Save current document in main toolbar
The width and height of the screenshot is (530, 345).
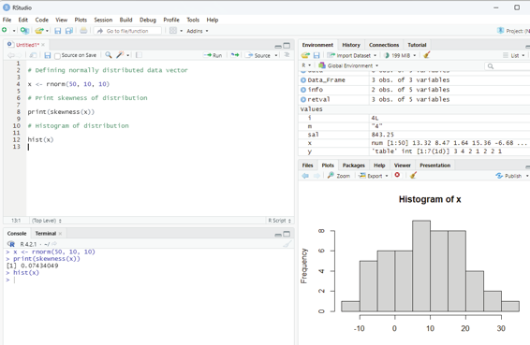click(x=58, y=31)
